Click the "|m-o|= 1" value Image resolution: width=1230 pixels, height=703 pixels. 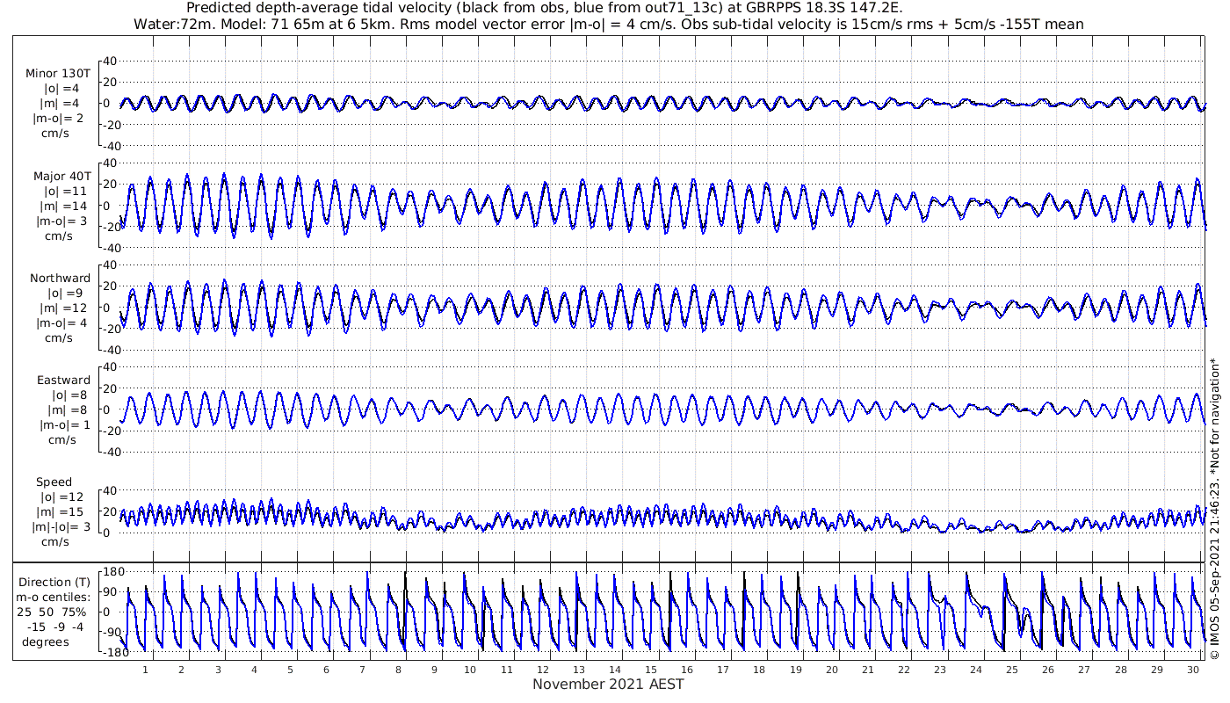click(63, 425)
